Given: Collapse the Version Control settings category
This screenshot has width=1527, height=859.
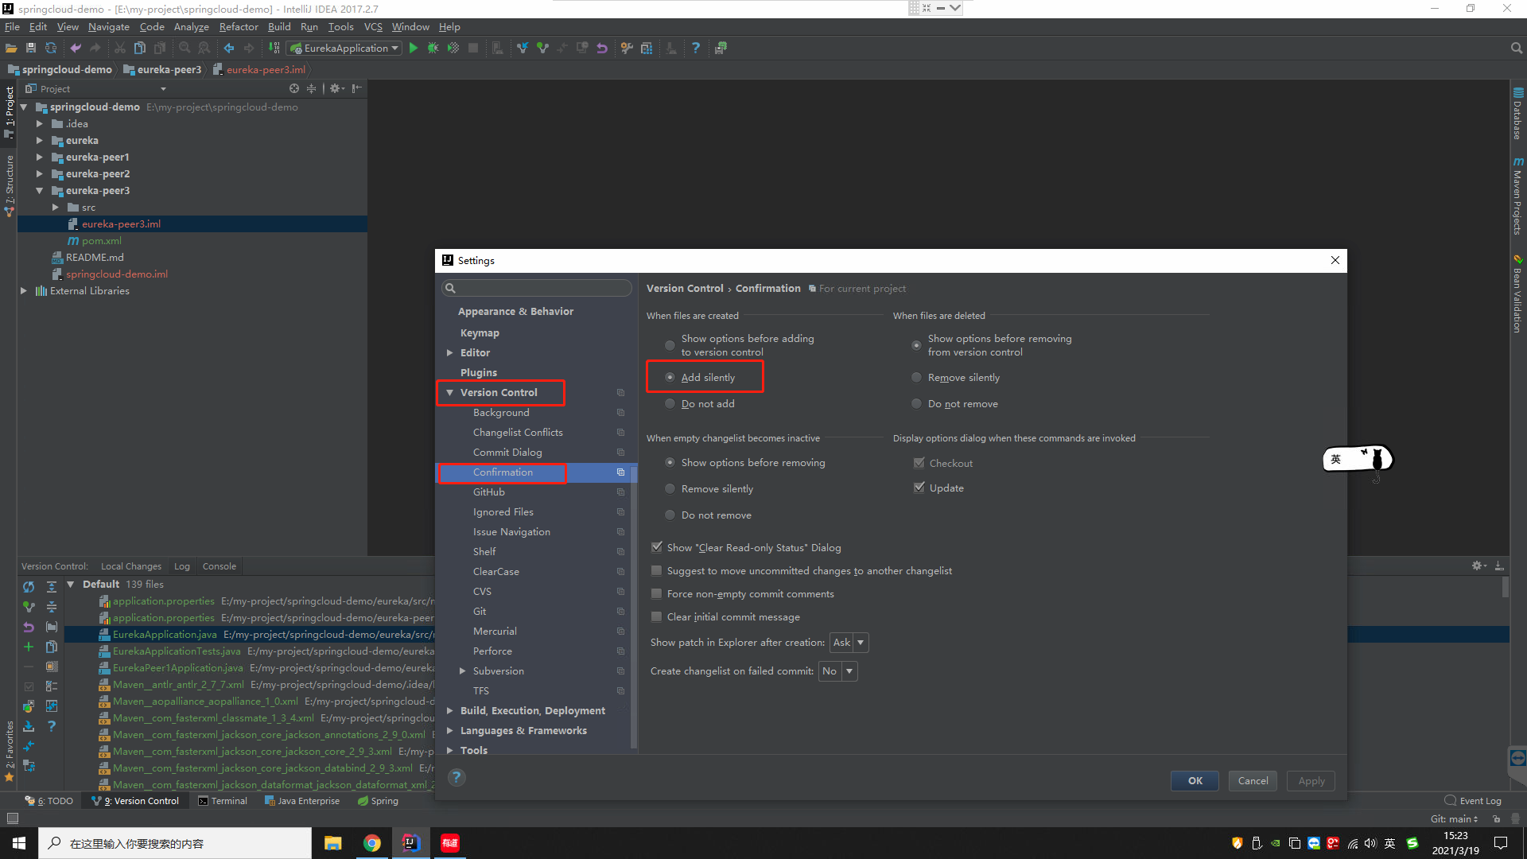Looking at the screenshot, I should click(x=450, y=392).
